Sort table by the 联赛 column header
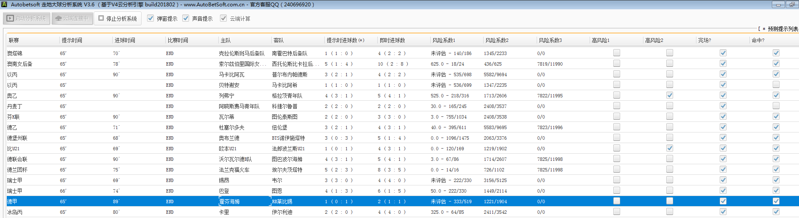799x218 pixels. tap(14, 40)
